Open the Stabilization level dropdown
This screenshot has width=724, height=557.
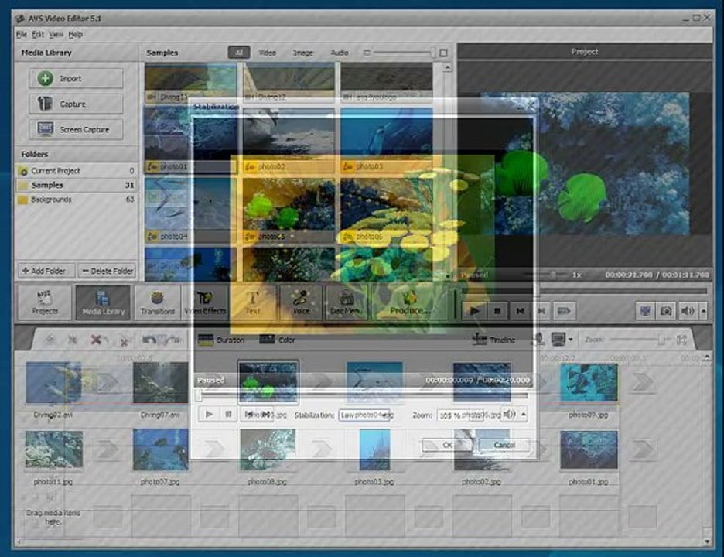click(364, 415)
